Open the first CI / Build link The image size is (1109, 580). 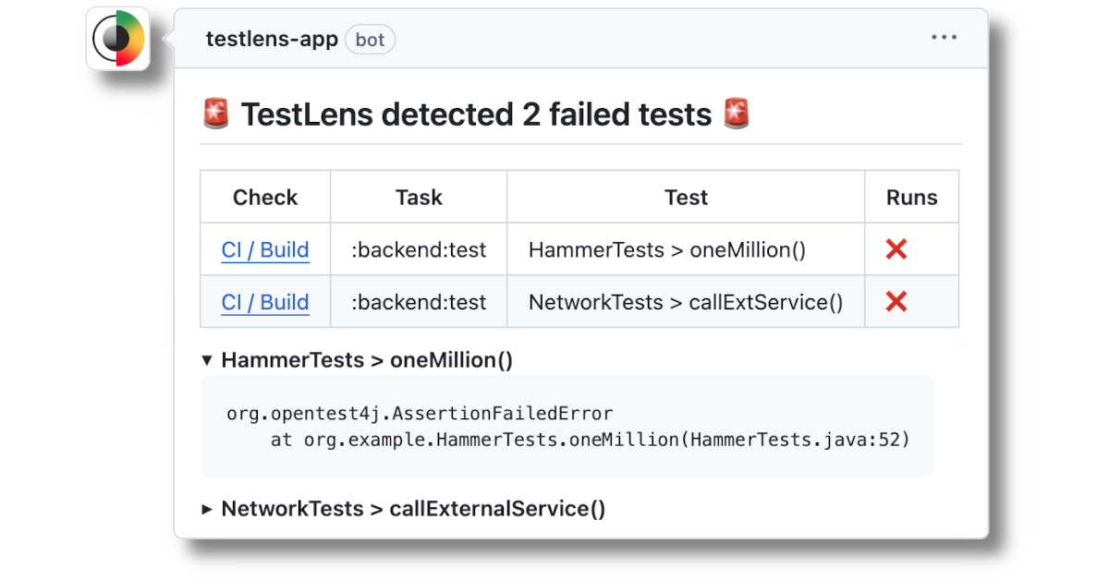point(265,248)
